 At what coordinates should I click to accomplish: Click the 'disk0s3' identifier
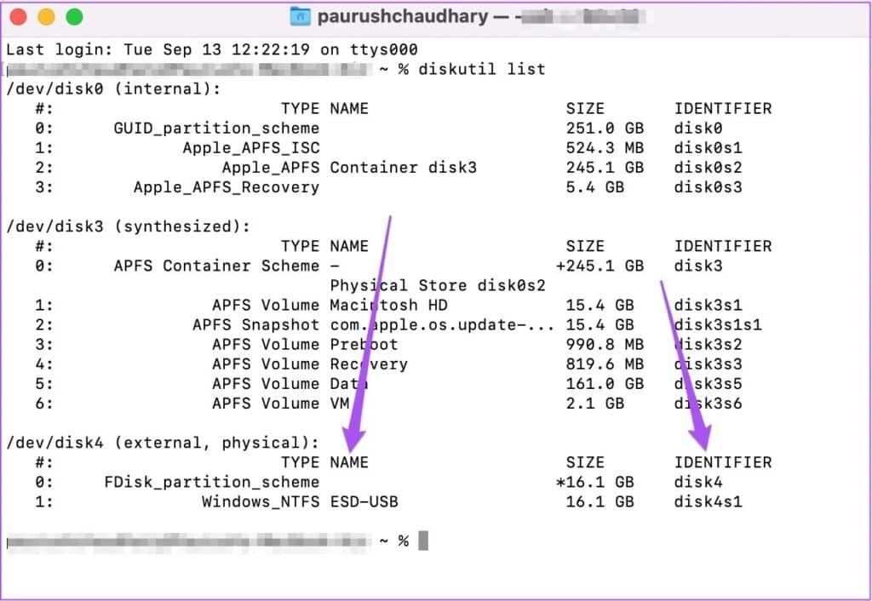pos(708,187)
